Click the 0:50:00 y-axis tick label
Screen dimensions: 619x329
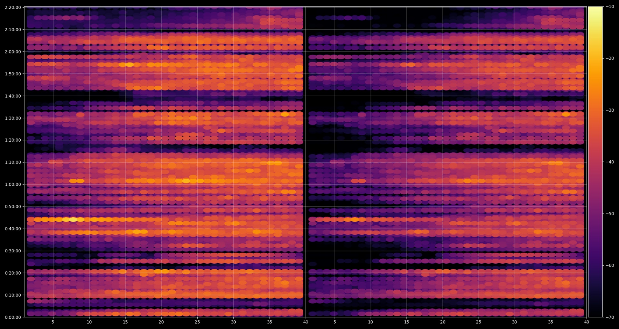click(13, 207)
